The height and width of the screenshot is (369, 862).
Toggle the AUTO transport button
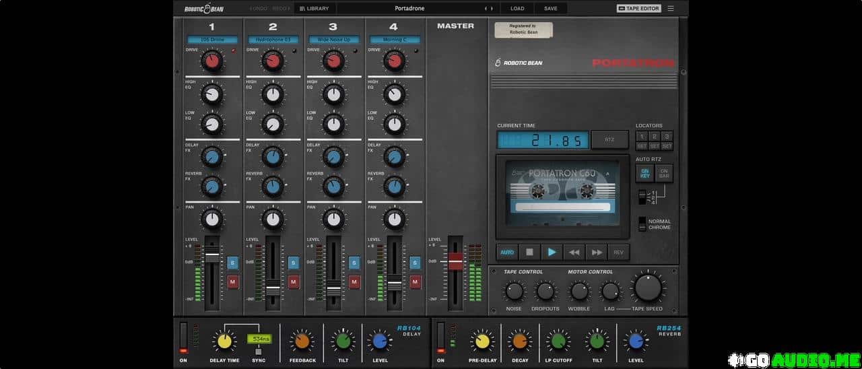tap(507, 253)
